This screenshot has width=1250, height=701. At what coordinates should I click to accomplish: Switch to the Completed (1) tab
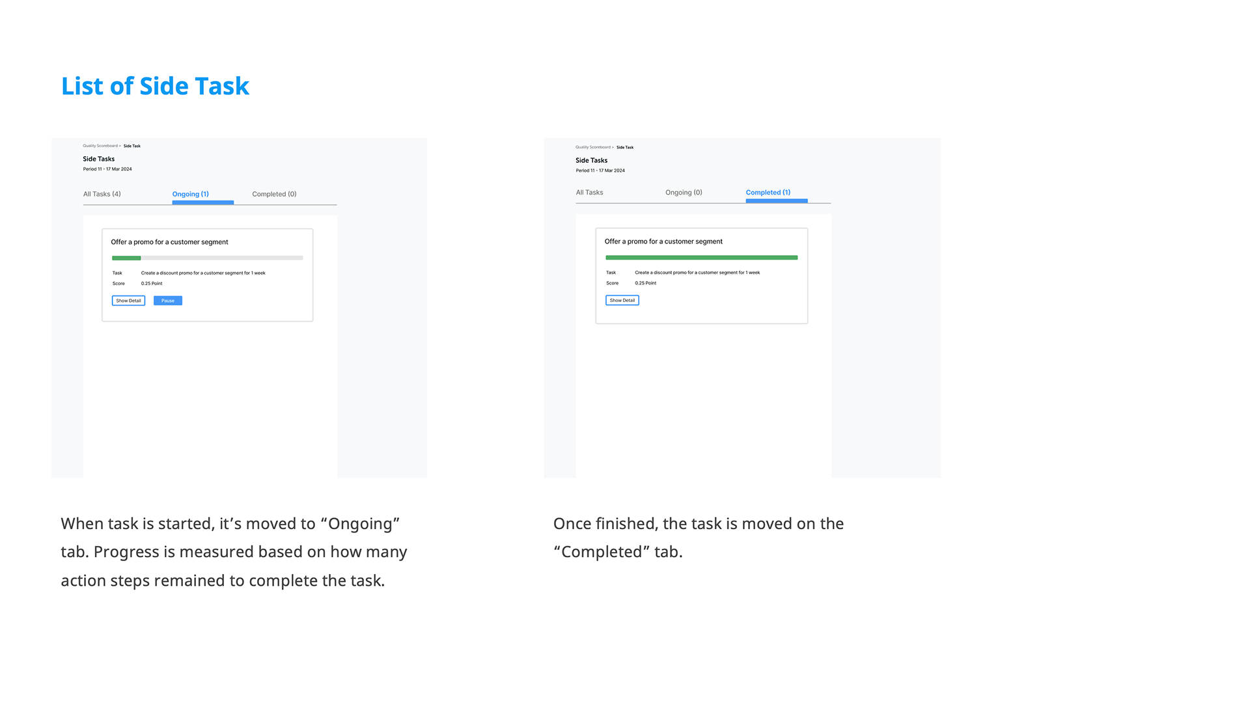[x=768, y=193]
